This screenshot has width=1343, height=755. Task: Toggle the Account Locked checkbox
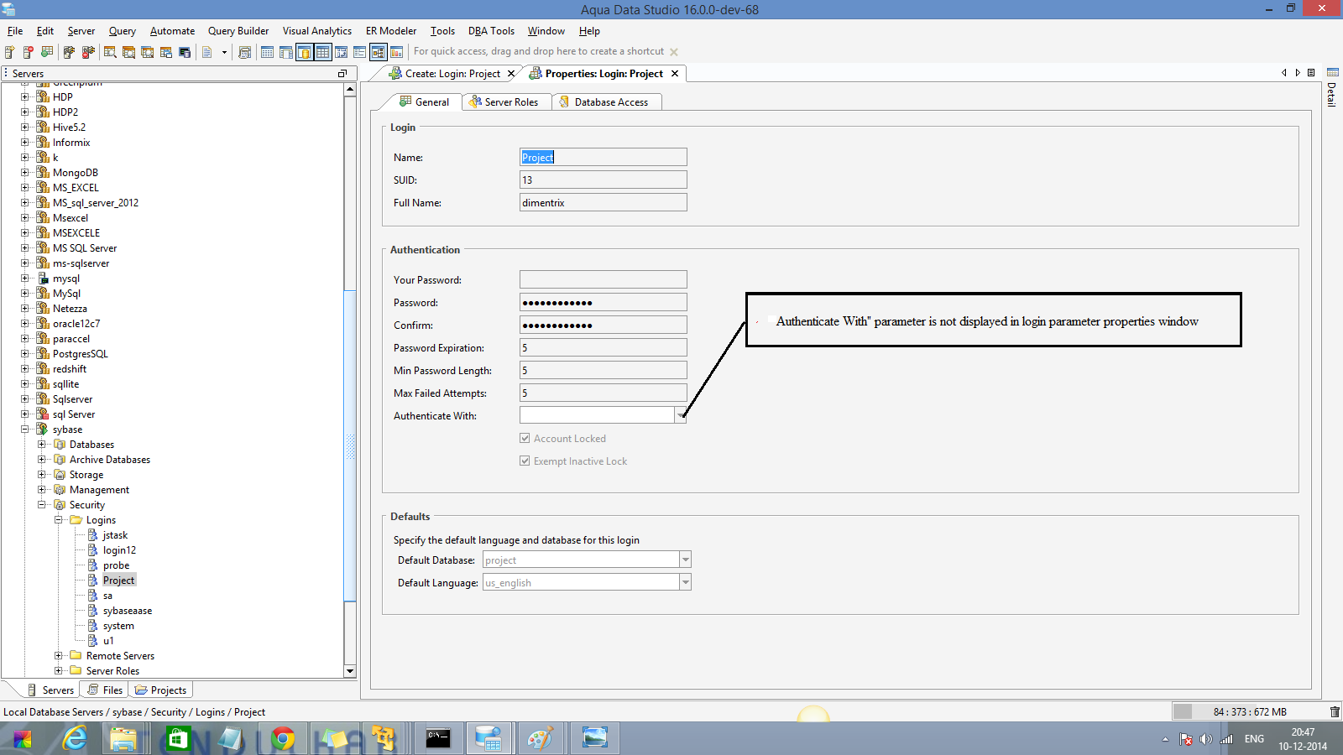pos(525,438)
